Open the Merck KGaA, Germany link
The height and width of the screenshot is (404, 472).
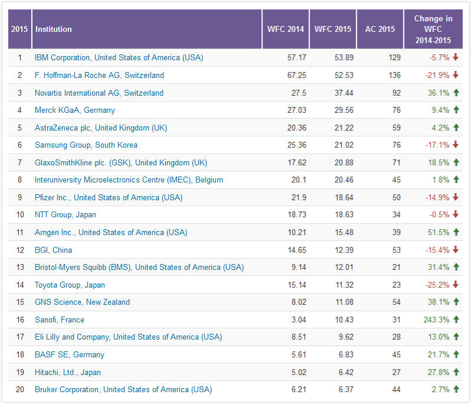[75, 110]
